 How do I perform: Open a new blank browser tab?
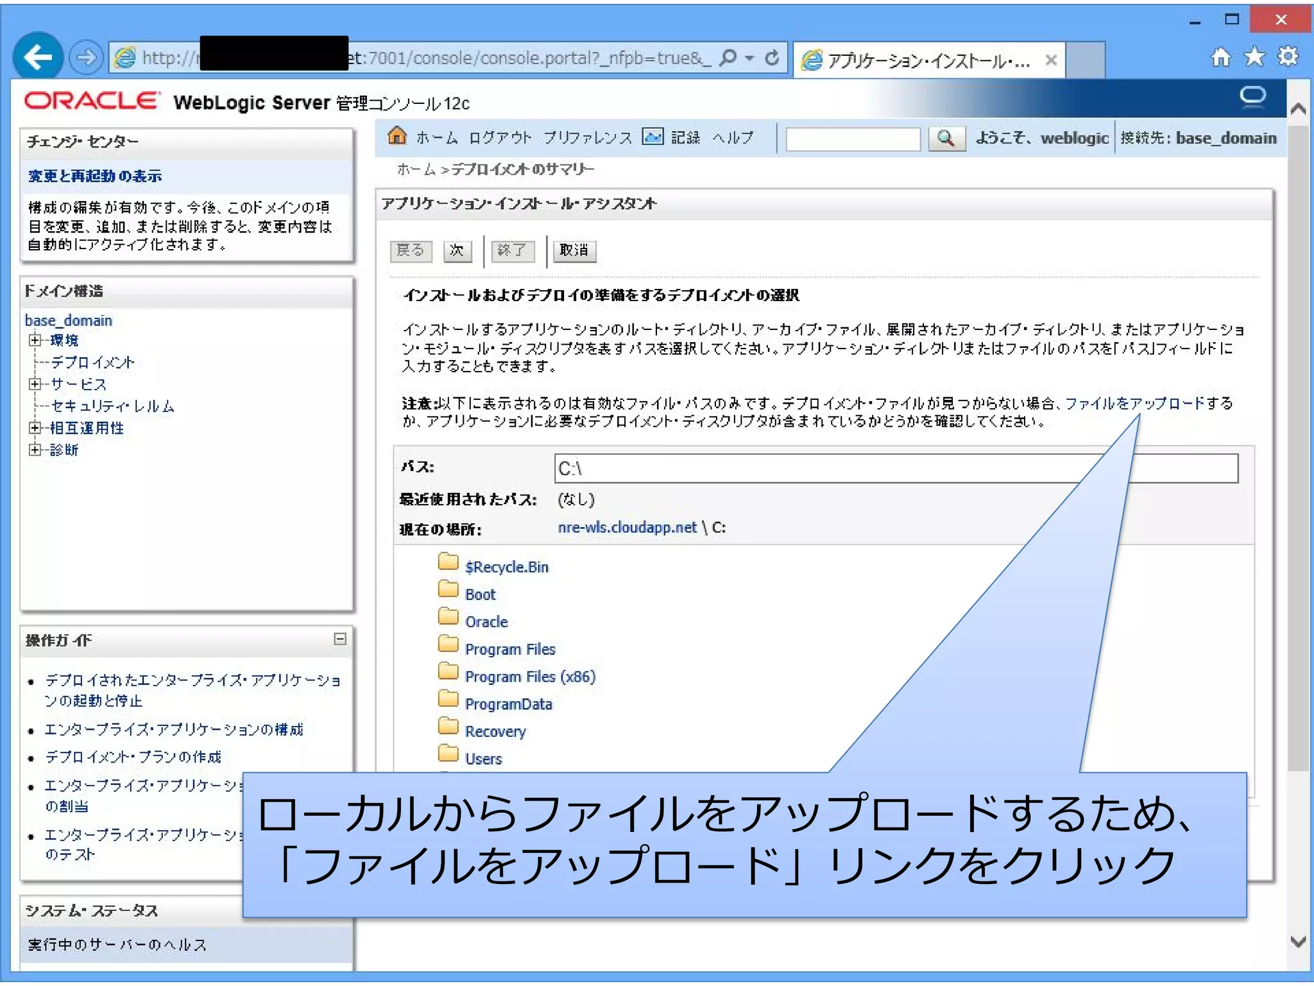[1086, 60]
